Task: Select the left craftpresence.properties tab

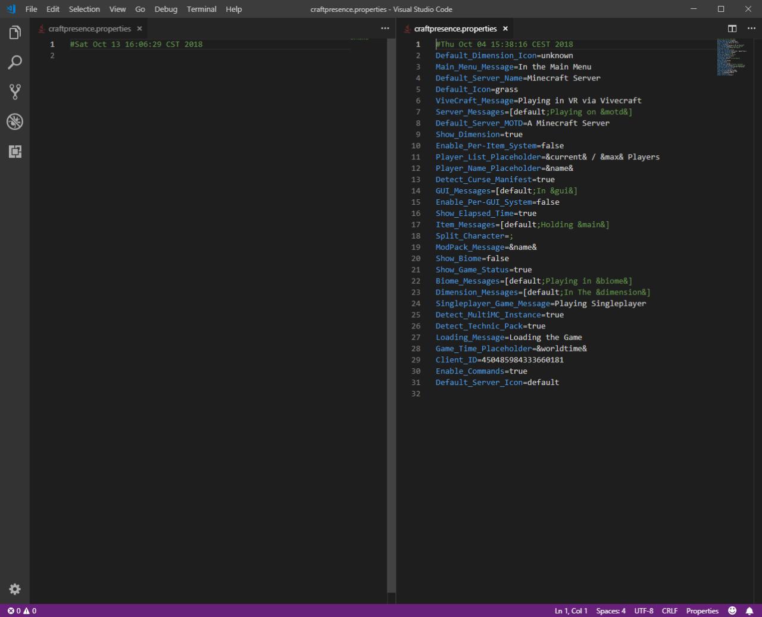Action: [x=89, y=29]
